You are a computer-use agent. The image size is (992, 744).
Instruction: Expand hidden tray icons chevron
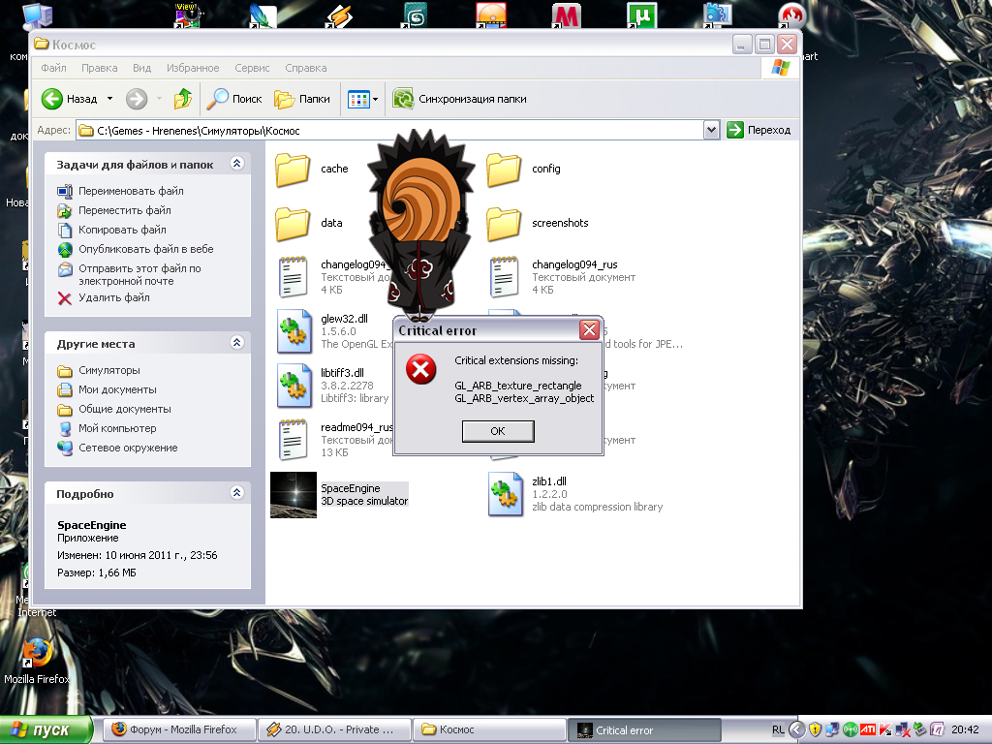797,729
